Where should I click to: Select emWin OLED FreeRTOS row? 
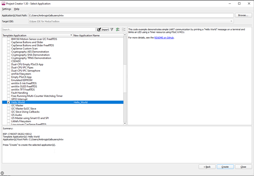(63, 86)
